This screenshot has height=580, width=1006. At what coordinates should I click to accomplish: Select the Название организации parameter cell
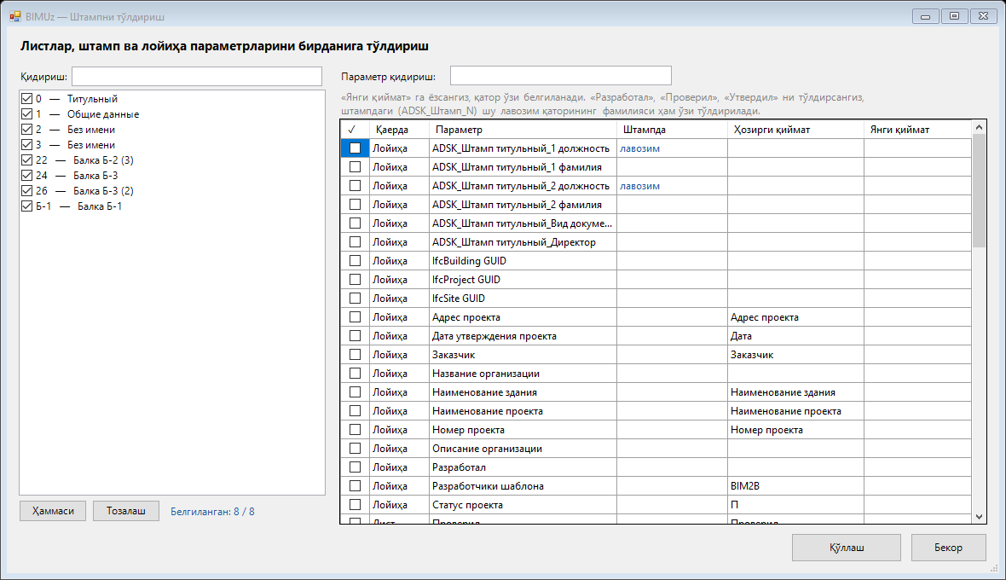tap(523, 374)
